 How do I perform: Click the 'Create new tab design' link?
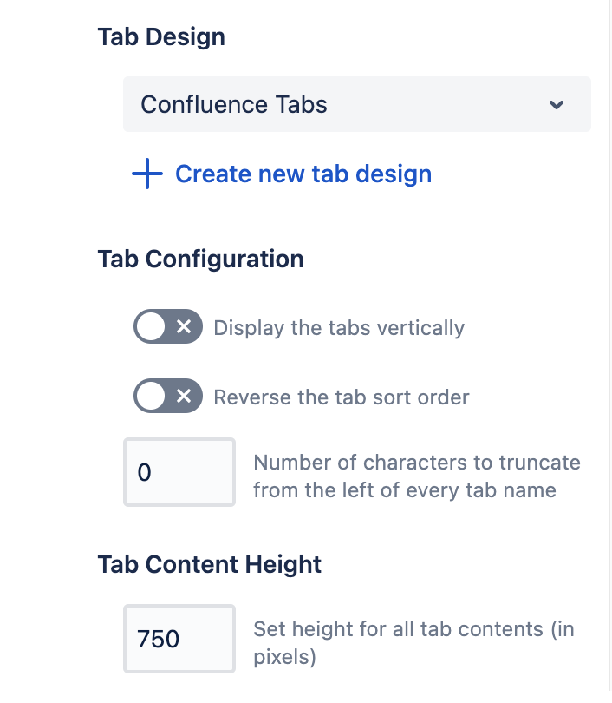[x=303, y=174]
